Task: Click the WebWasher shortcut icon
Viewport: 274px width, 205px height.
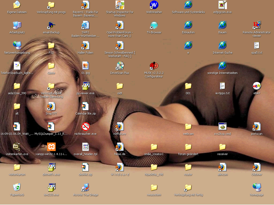Action: (154, 5)
